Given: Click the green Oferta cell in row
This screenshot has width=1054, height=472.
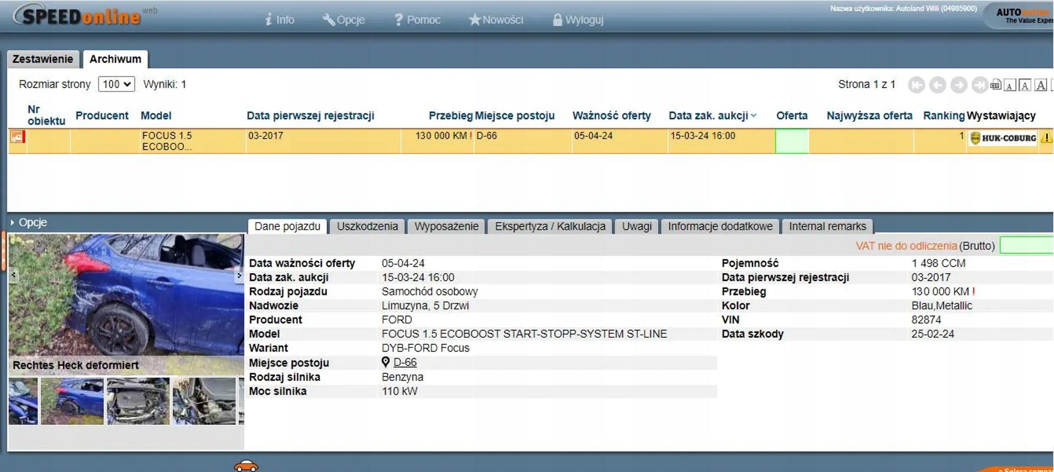Looking at the screenshot, I should pyautogui.click(x=791, y=141).
